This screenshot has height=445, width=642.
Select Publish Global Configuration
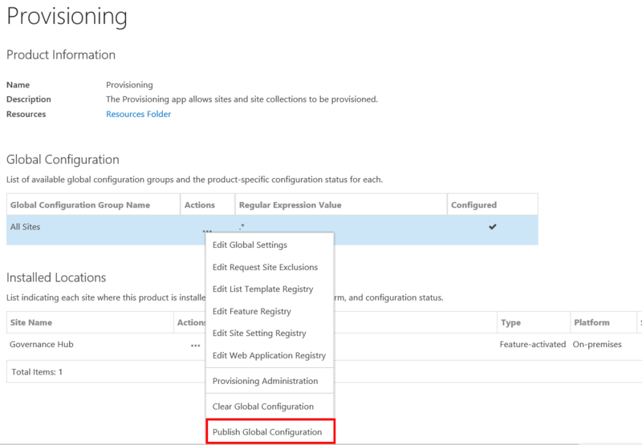point(267,432)
